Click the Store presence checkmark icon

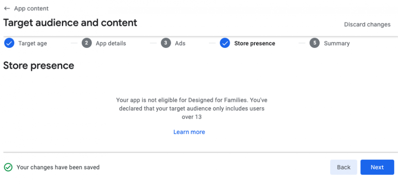click(x=225, y=43)
